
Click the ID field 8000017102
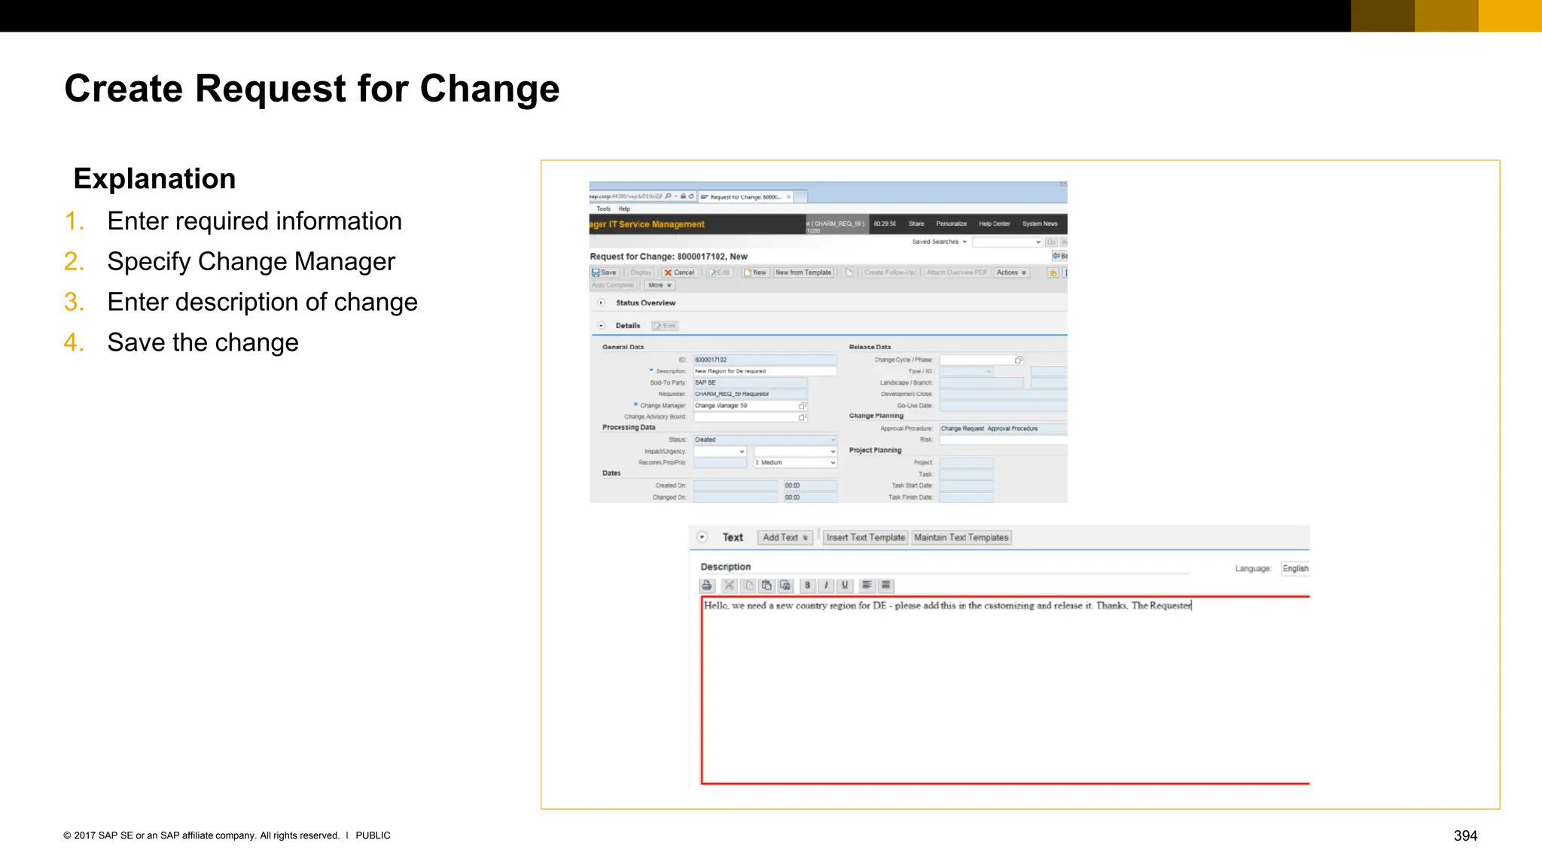(765, 360)
